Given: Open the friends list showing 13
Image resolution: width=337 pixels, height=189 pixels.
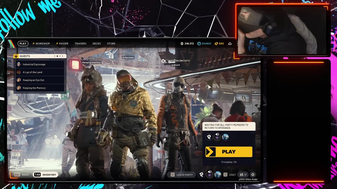Looking at the screenshot, I should coord(243,175).
